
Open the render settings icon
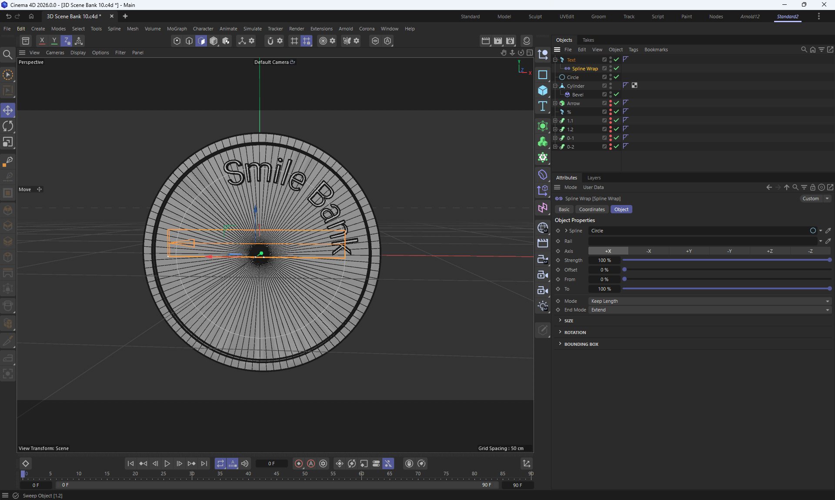(510, 41)
